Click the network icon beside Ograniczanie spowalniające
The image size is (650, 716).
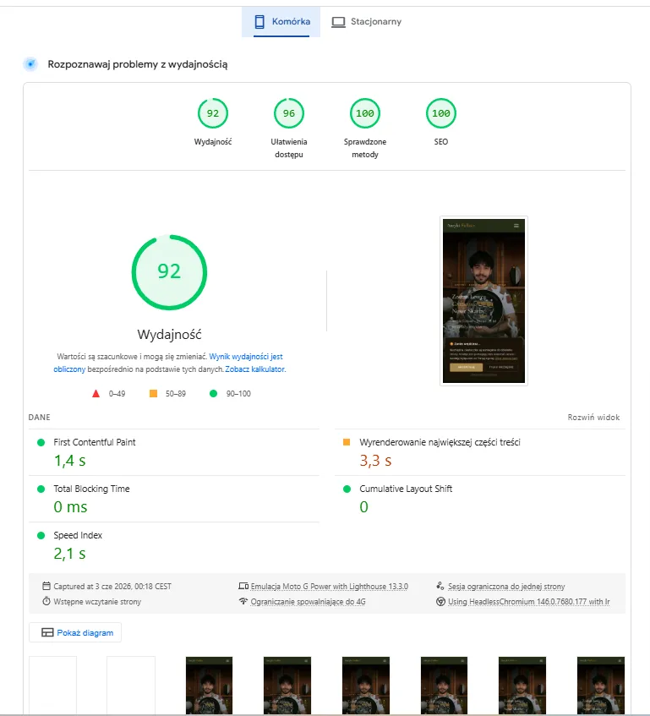[243, 601]
